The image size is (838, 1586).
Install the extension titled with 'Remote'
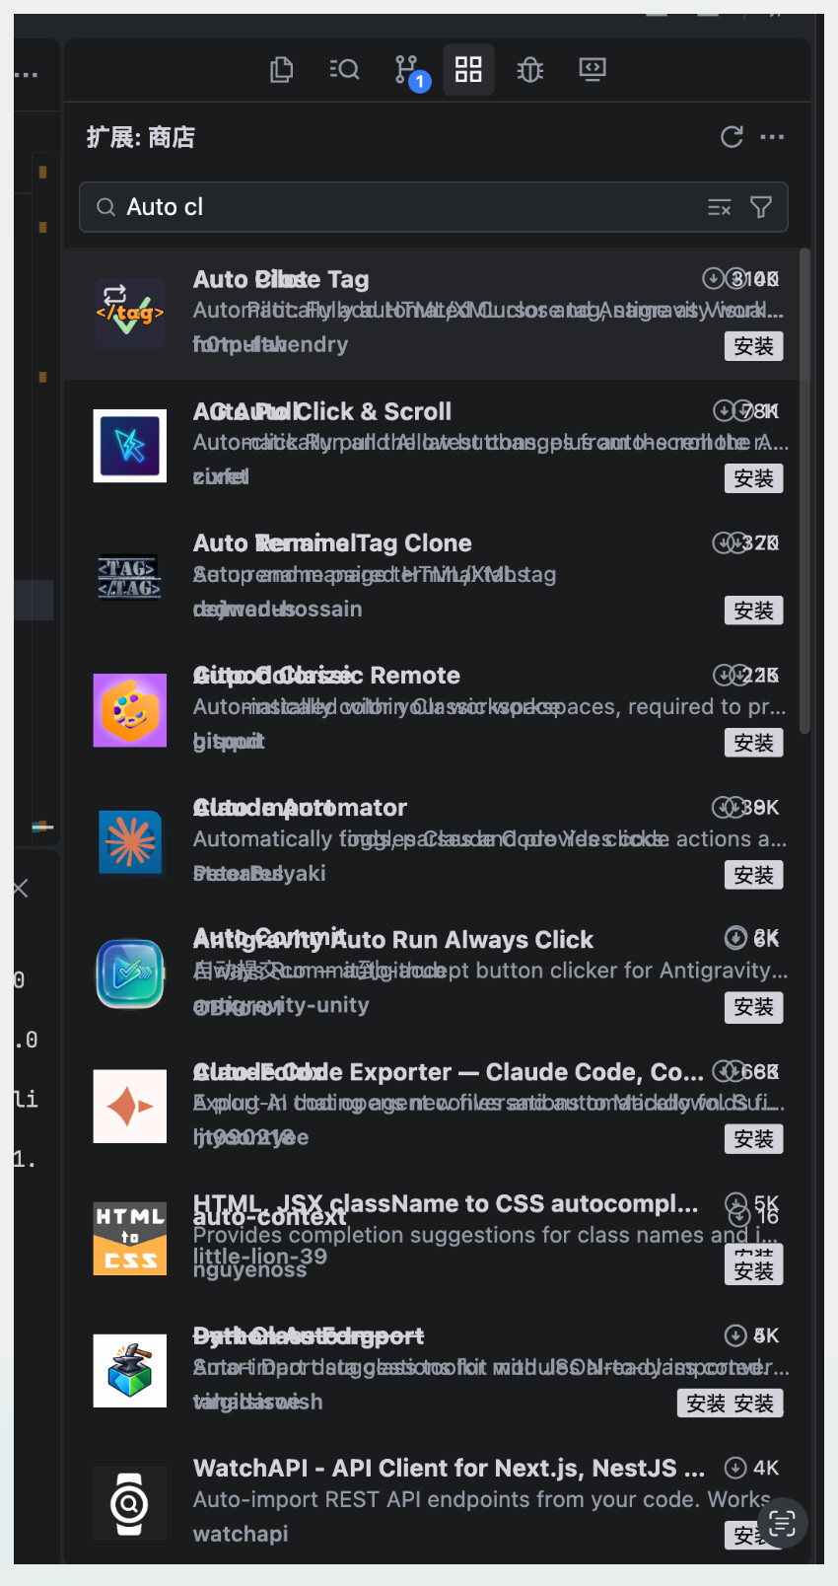click(754, 743)
